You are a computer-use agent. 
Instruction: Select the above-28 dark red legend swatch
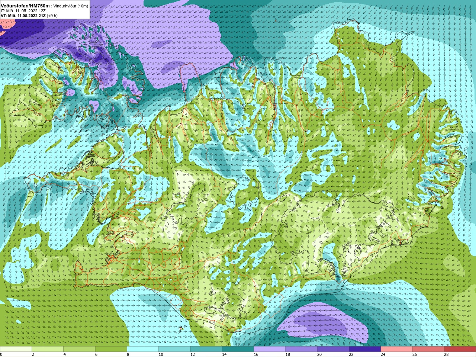pos(460,349)
